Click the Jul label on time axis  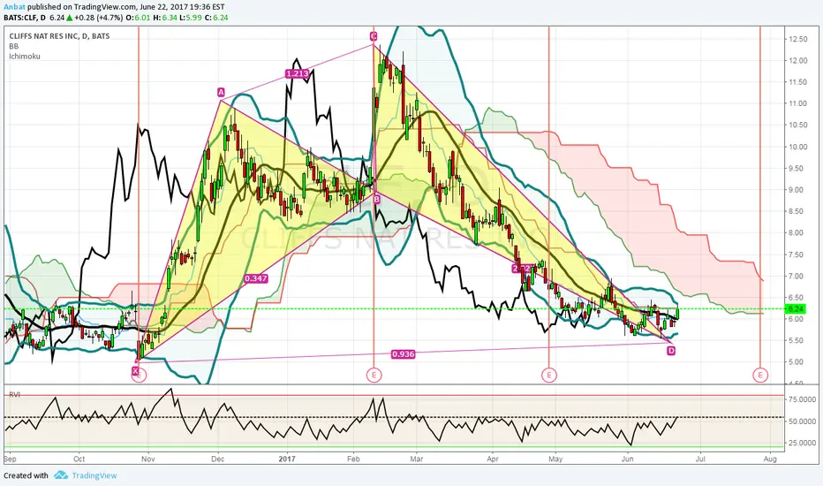click(699, 459)
